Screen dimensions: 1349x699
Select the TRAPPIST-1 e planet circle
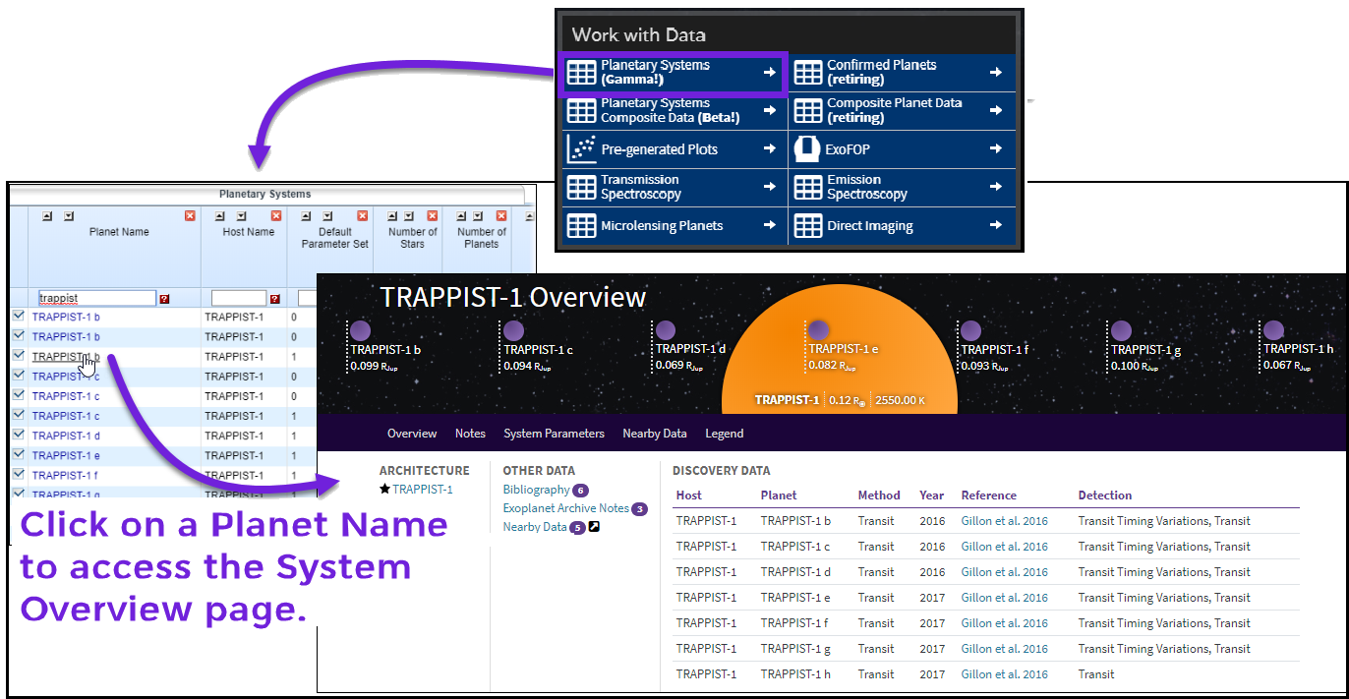pyautogui.click(x=818, y=330)
